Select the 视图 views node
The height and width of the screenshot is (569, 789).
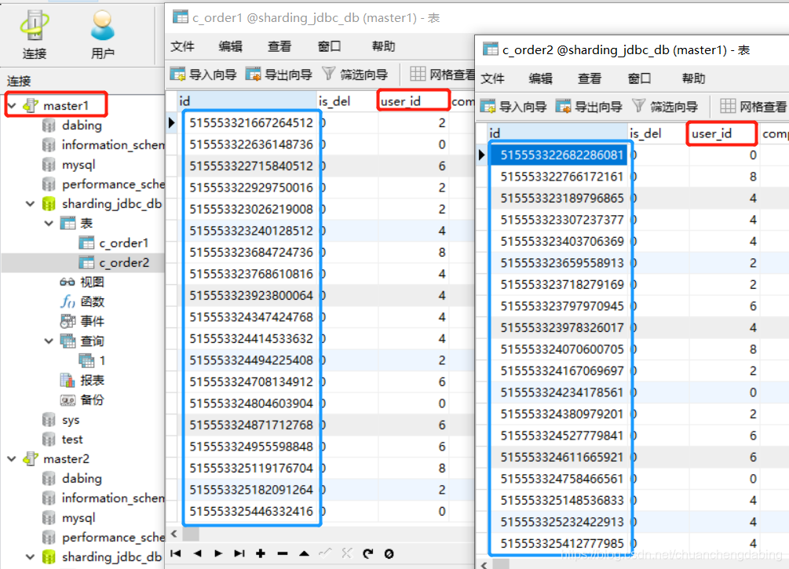point(92,283)
